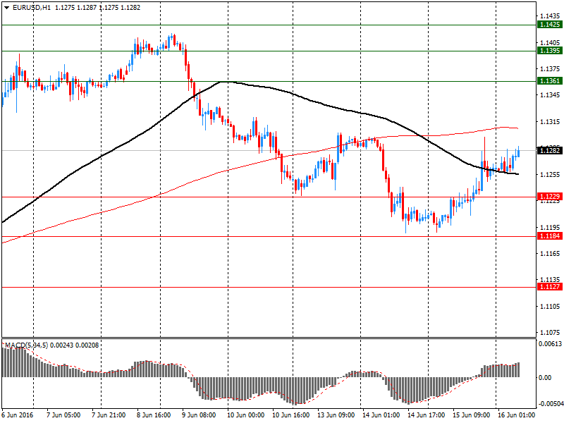The height and width of the screenshot is (423, 564).
Task: Select the 1.1135 price scale value
Action: point(550,279)
